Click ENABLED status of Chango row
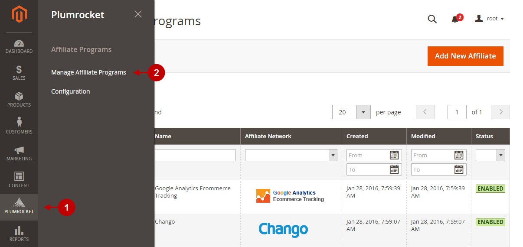Screen dimensions: 523x247 [x=490, y=222]
